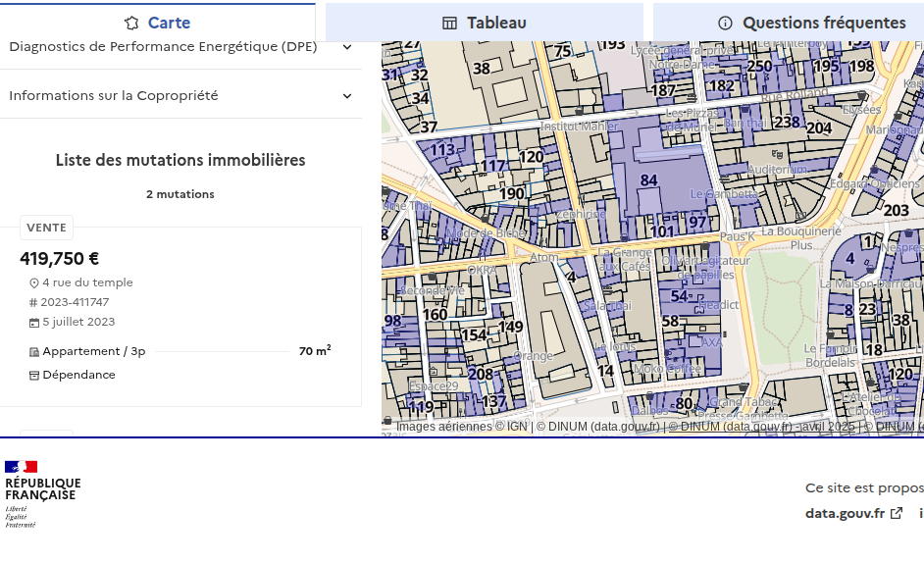
Task: Click parcel 54 on the map
Action: coord(680,296)
